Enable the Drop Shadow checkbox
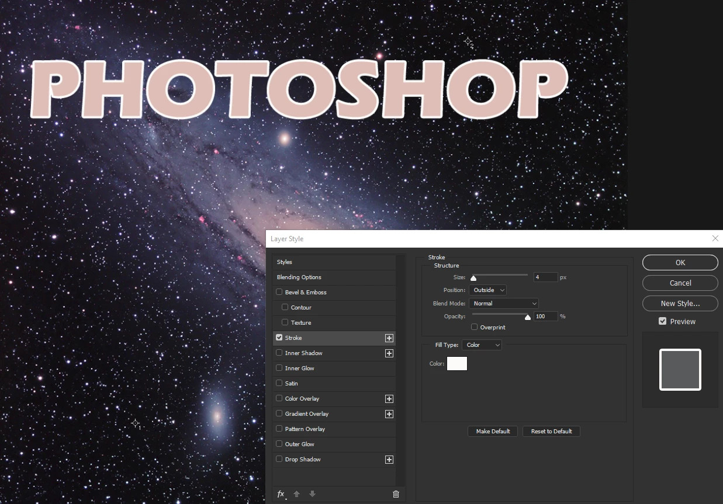The image size is (723, 504). coord(279,459)
